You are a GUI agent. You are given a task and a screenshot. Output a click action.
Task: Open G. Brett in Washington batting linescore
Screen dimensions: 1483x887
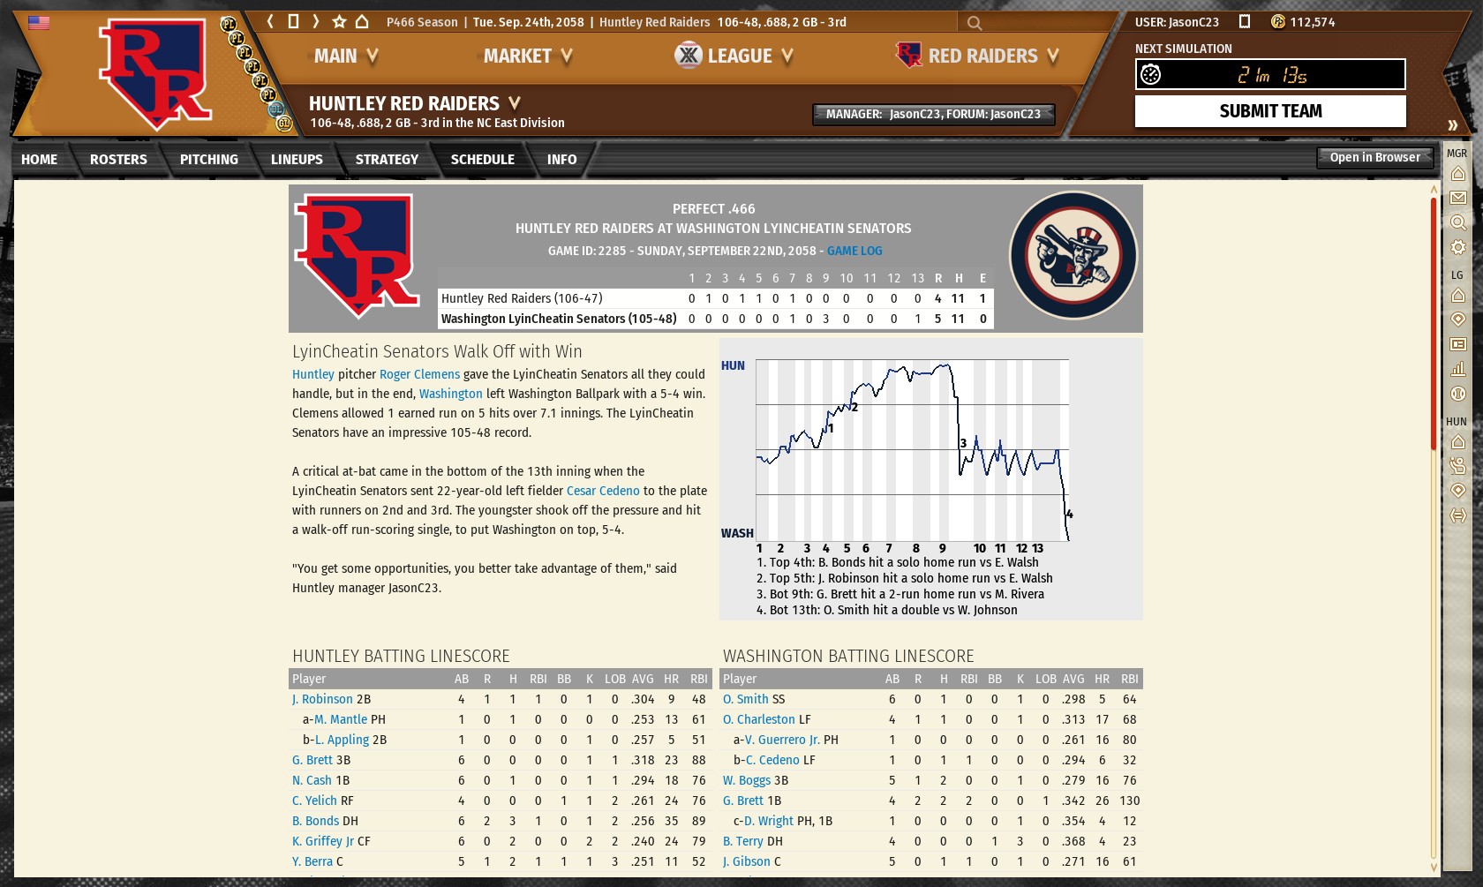click(743, 801)
